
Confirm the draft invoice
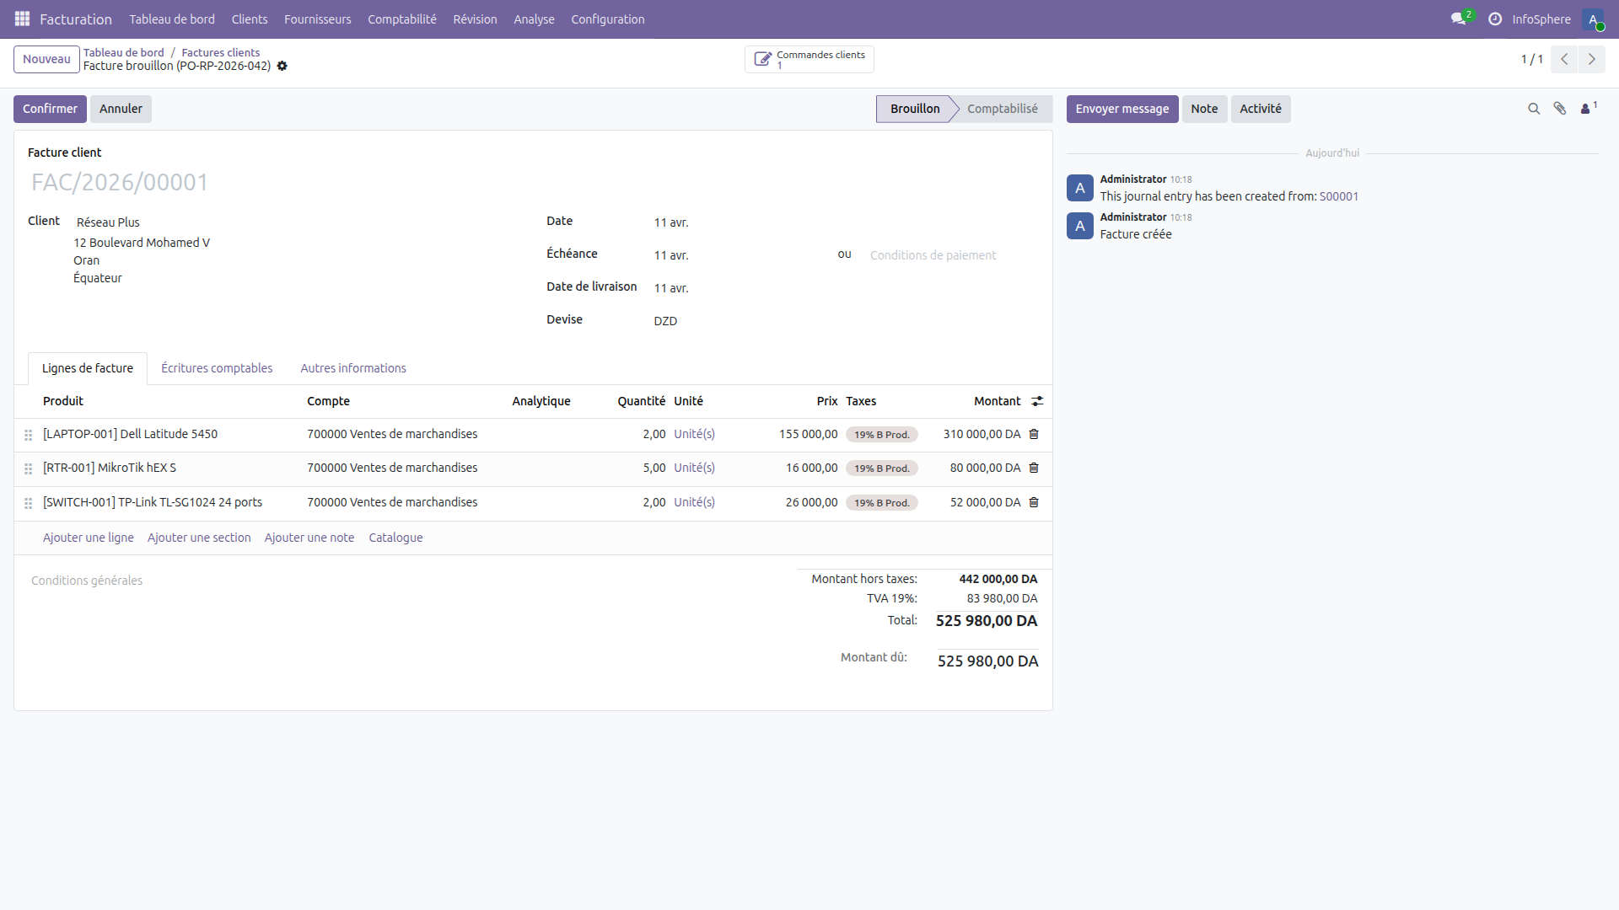pyautogui.click(x=50, y=109)
